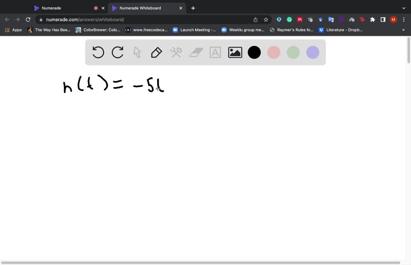Open Weeklu group me... bookmark
The height and width of the screenshot is (265, 411).
[x=243, y=30]
